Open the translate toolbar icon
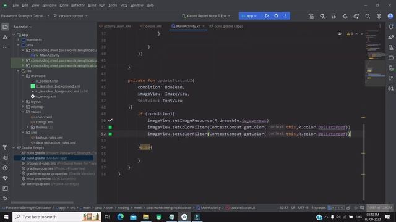The image size is (396, 222). tap(322, 16)
